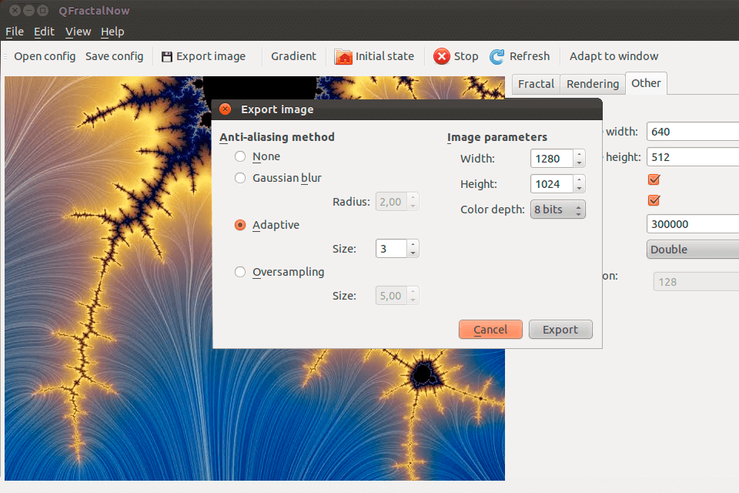739x493 pixels.
Task: Click Adapt to window in toolbar
Action: 614,56
